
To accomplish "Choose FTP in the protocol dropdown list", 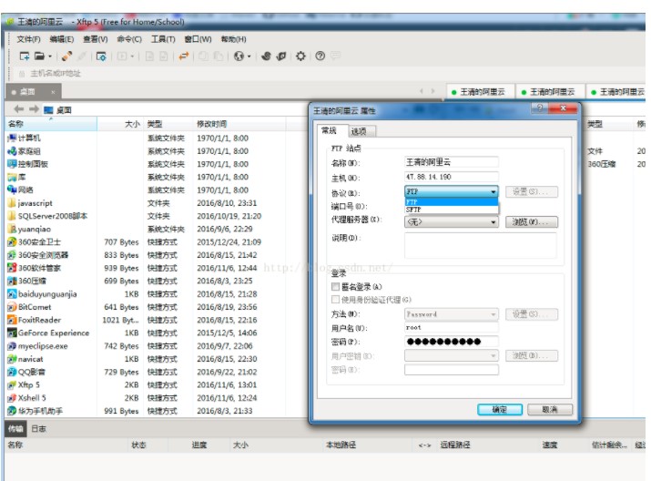I will (x=452, y=202).
